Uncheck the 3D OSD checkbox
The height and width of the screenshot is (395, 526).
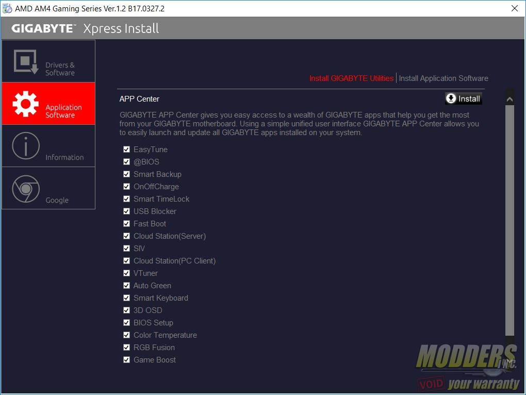pos(126,310)
